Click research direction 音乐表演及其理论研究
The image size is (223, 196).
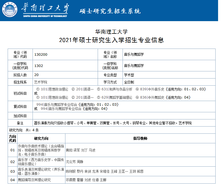coord(41,172)
